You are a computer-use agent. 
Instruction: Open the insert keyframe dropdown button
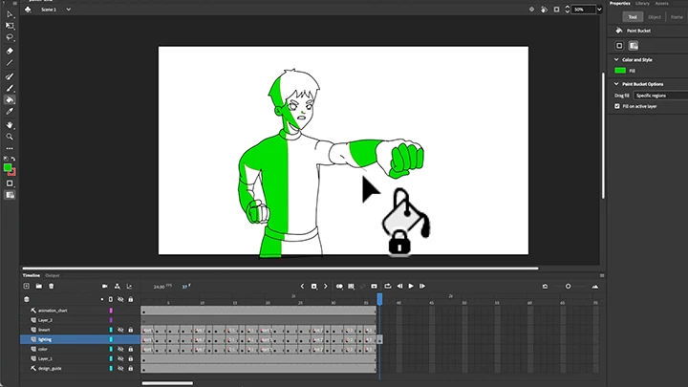313,286
